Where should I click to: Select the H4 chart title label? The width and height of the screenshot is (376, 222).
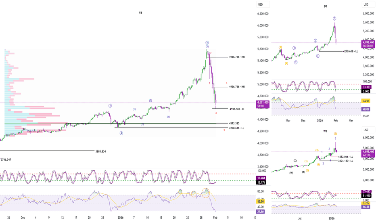tap(140, 13)
